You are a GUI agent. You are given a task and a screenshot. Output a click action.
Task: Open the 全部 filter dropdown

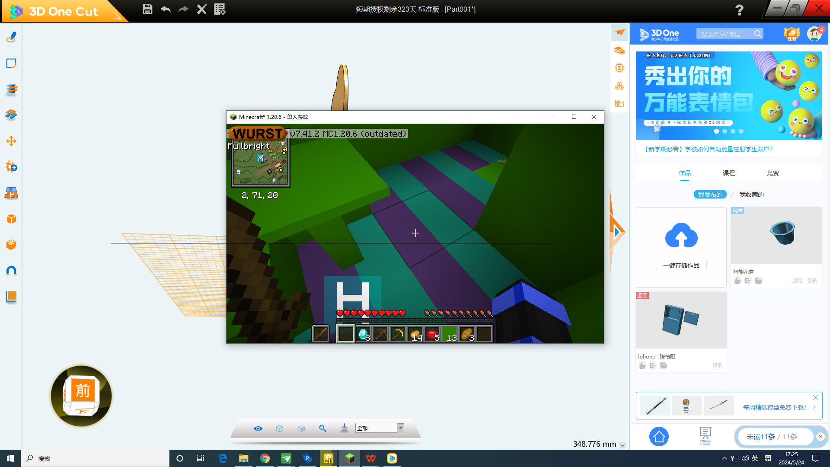click(400, 428)
